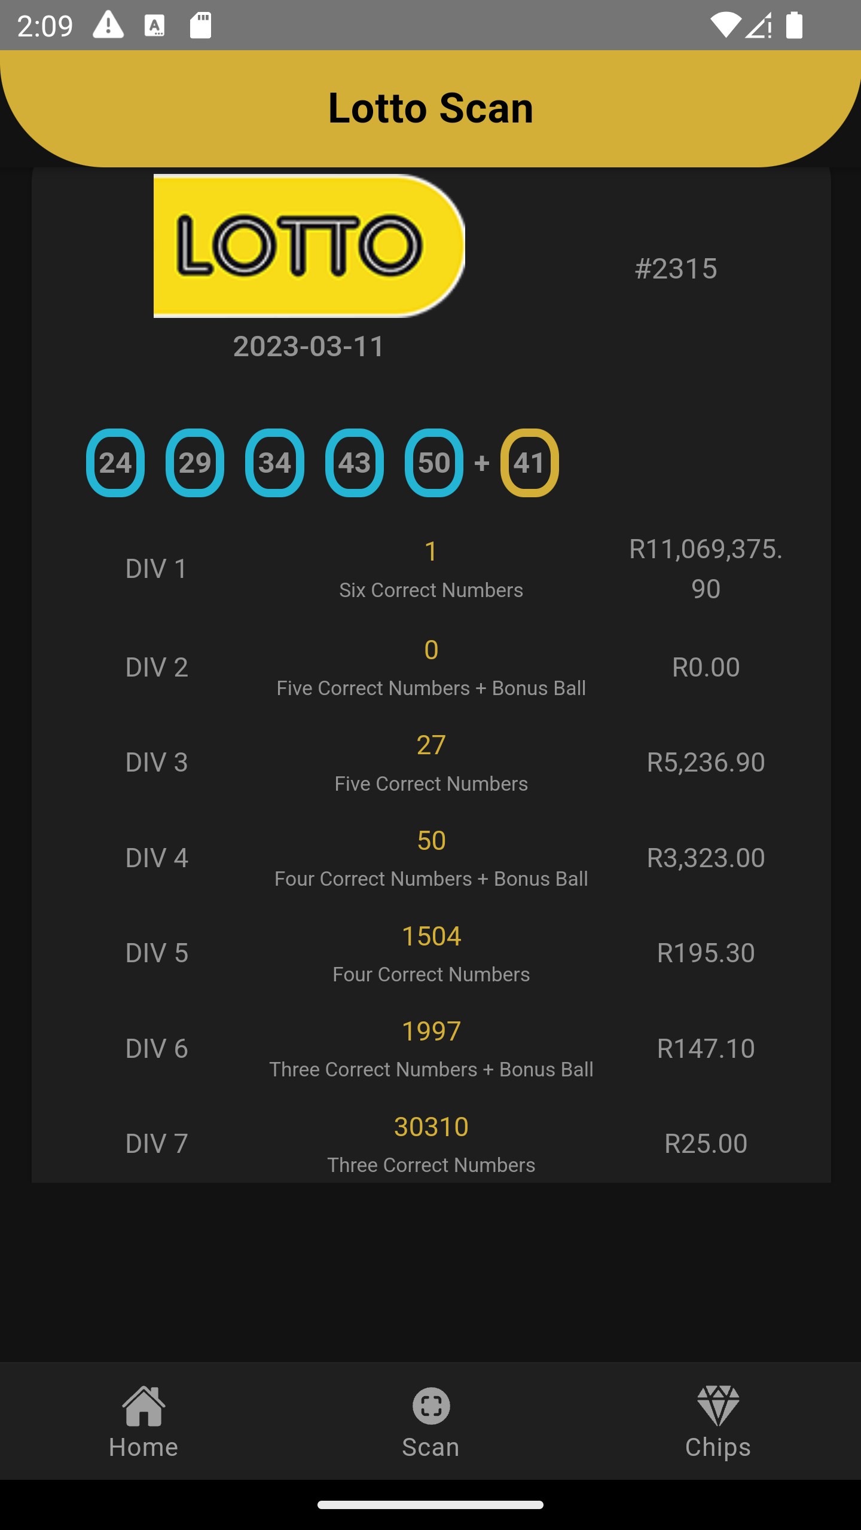Tap the Home icon in bottom navigation
861x1530 pixels.
tap(143, 1406)
